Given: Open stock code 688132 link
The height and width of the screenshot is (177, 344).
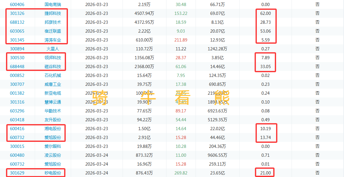Looking at the screenshot, I should pos(17,22).
